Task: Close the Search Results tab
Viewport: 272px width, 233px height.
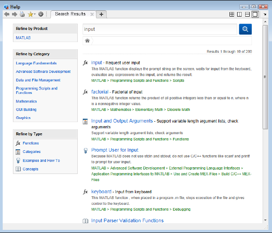Action: pos(92,14)
